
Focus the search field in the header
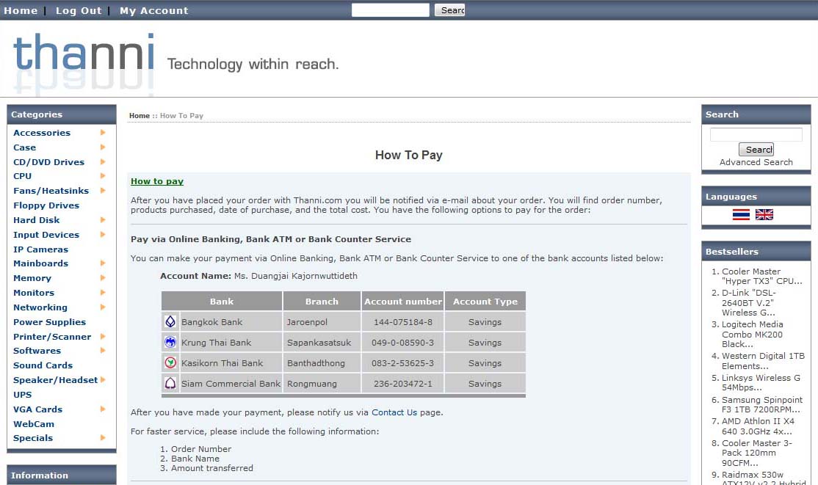tap(390, 10)
